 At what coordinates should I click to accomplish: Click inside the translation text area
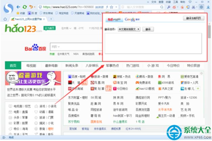[154, 43]
